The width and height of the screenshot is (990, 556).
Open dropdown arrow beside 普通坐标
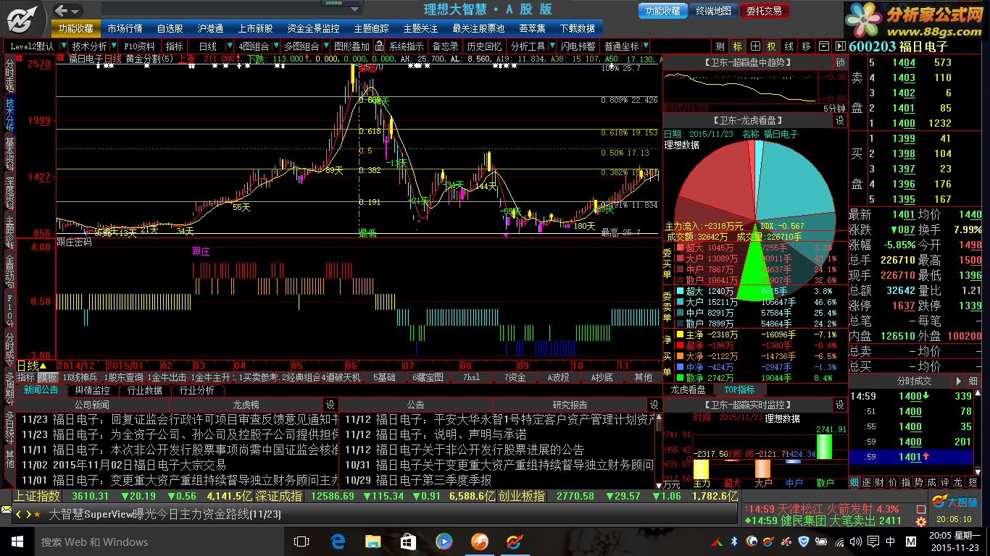(x=645, y=46)
